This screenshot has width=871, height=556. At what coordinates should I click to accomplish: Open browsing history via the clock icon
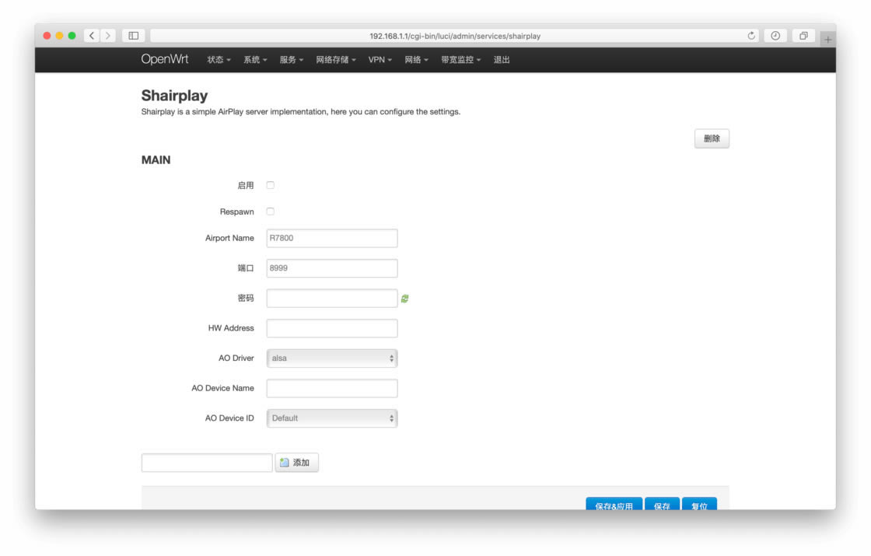[775, 35]
